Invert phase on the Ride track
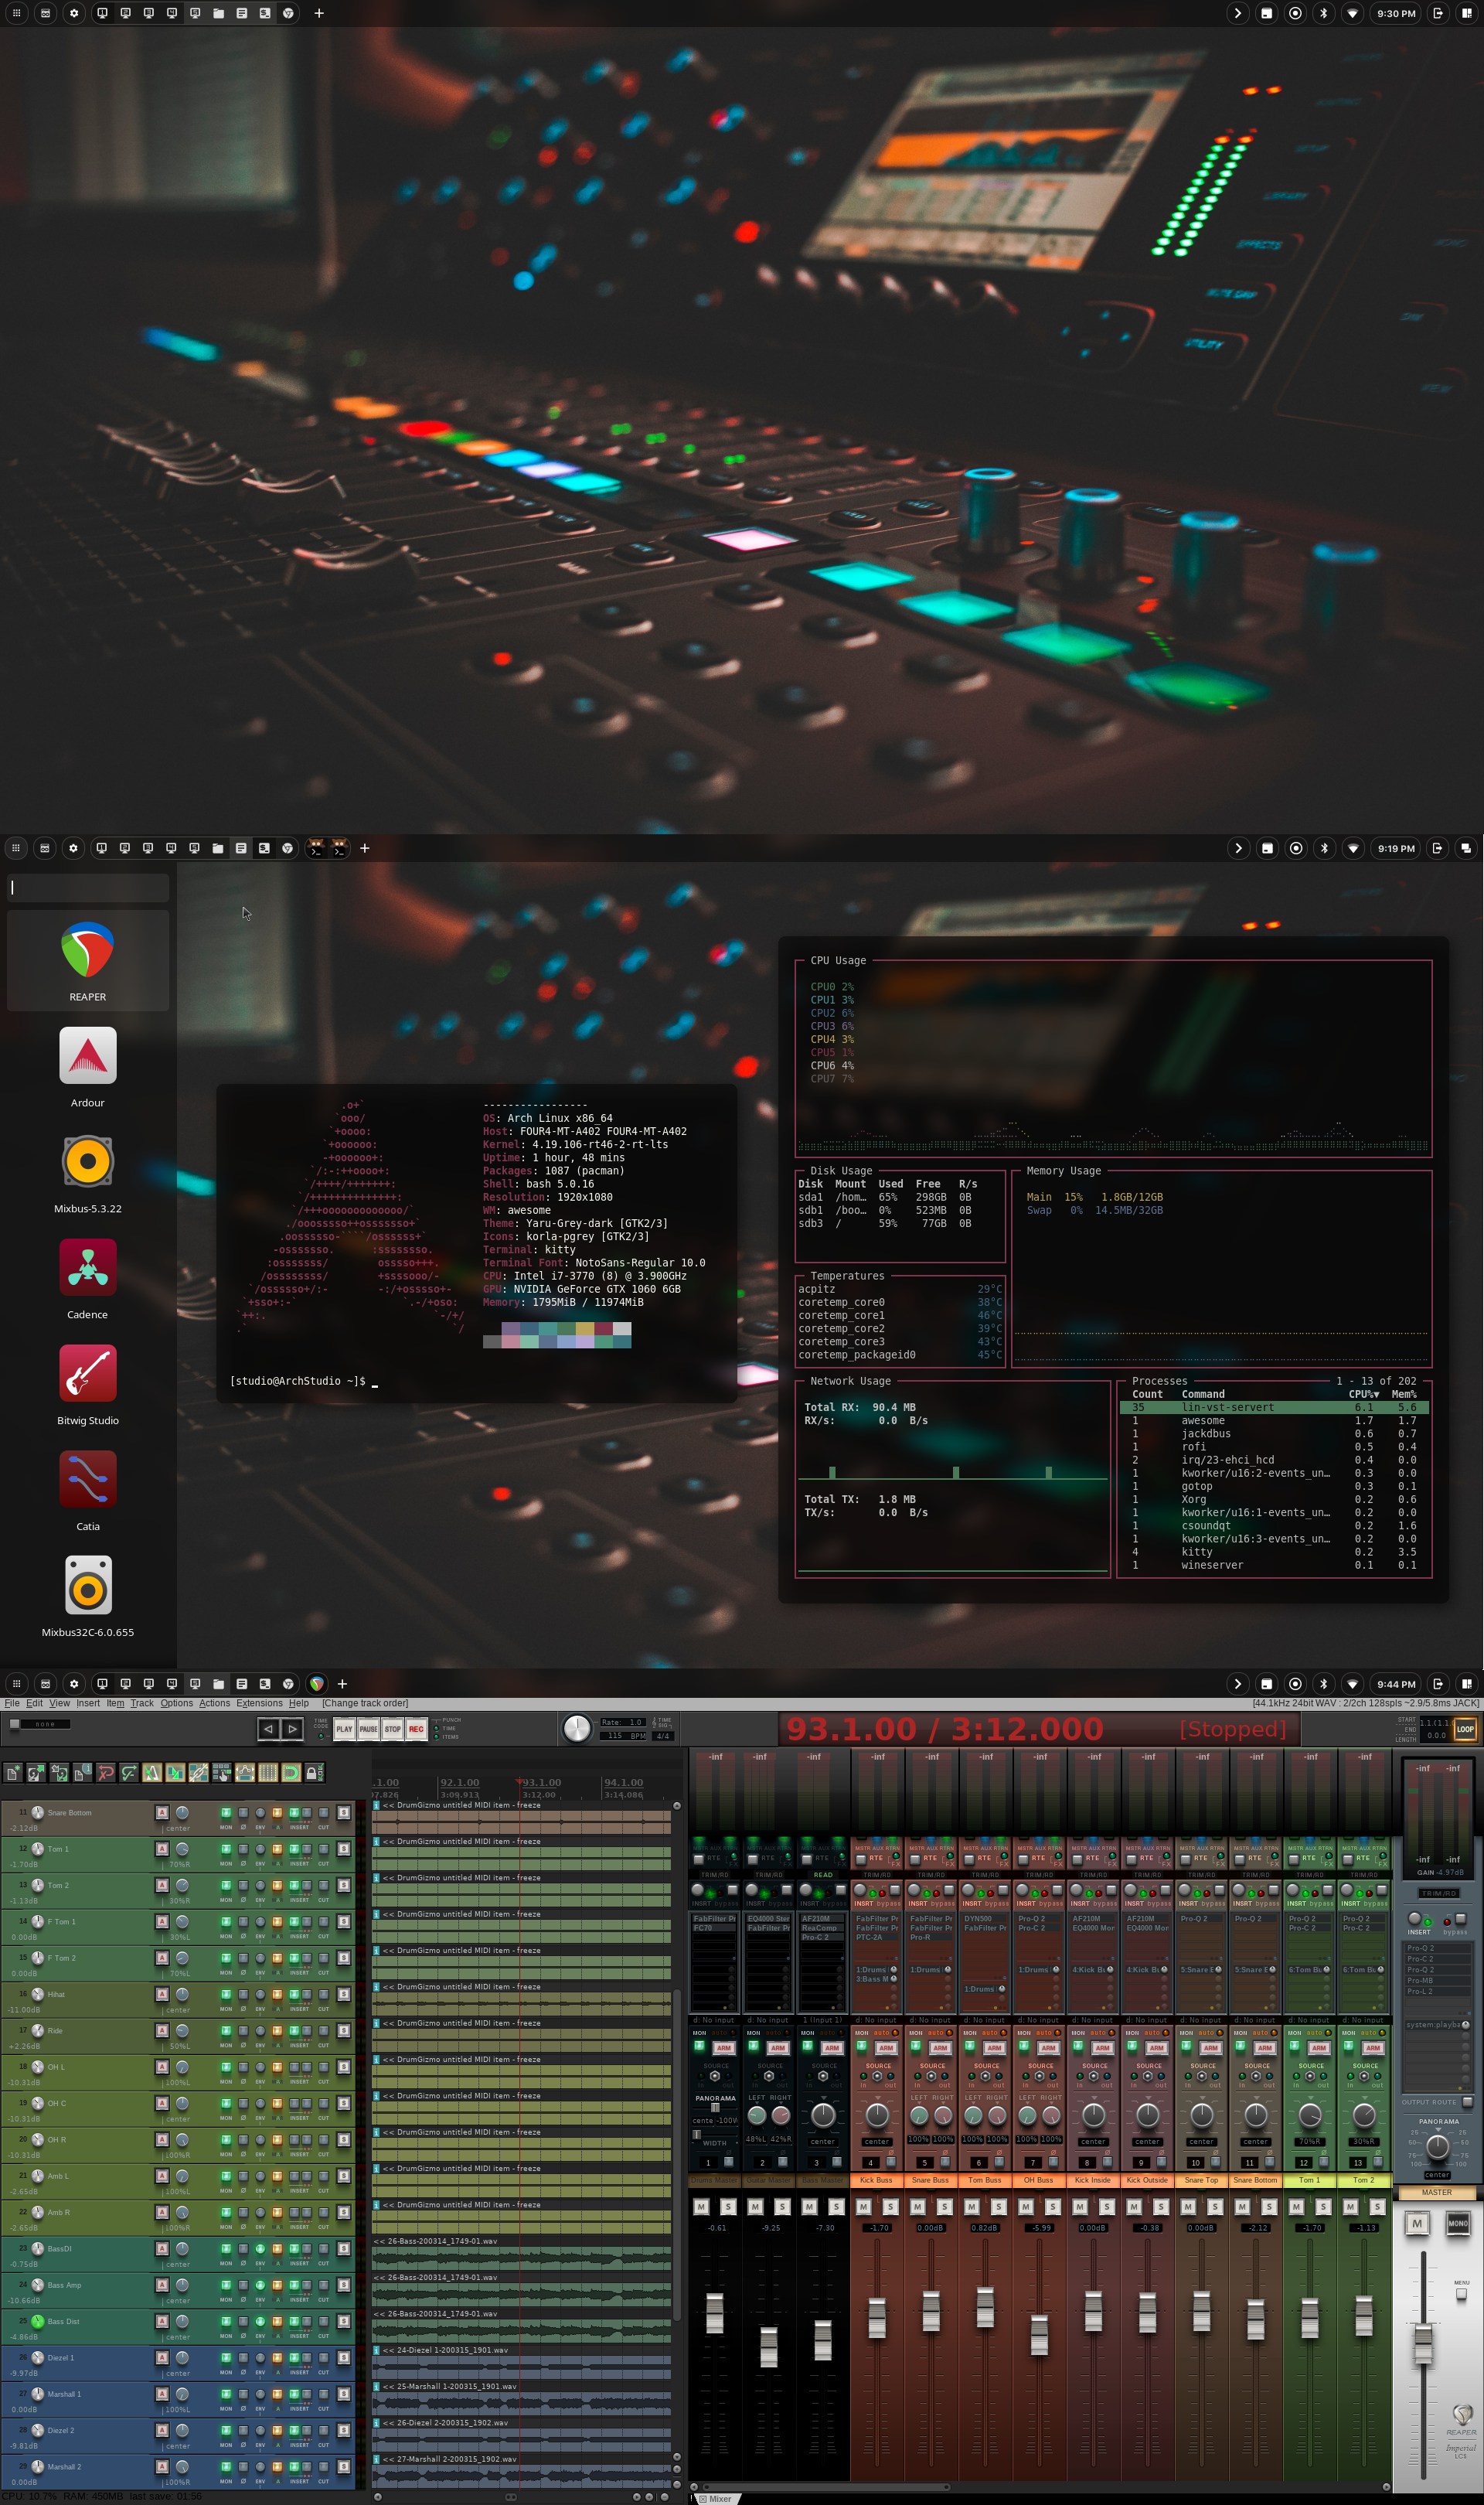The width and height of the screenshot is (1484, 2505). pos(243,2030)
